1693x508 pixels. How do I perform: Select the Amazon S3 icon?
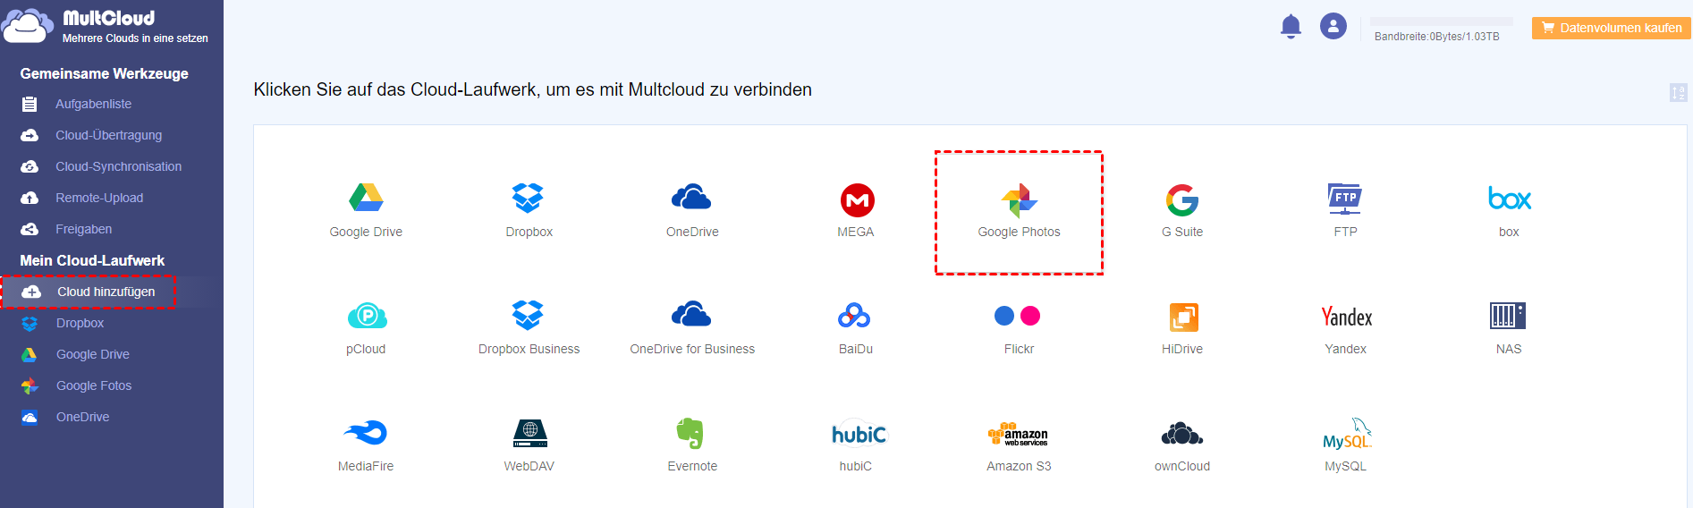1018,434
